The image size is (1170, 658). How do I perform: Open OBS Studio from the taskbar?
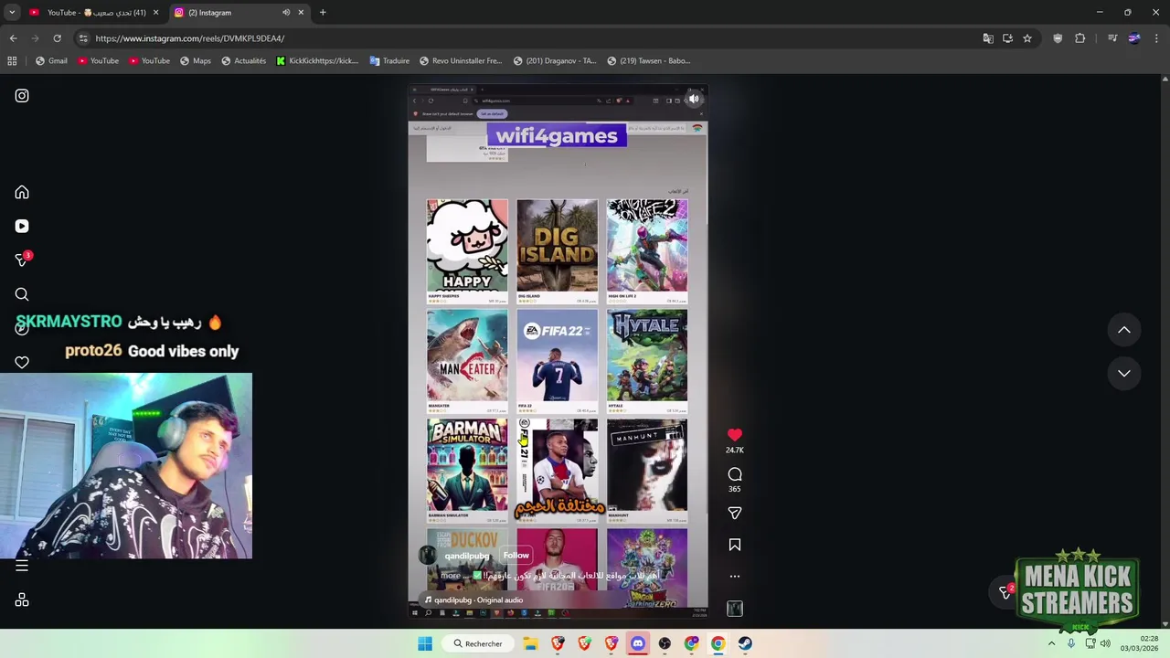(665, 643)
